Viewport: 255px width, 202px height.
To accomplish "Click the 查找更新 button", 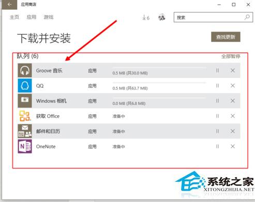I will click(226, 37).
